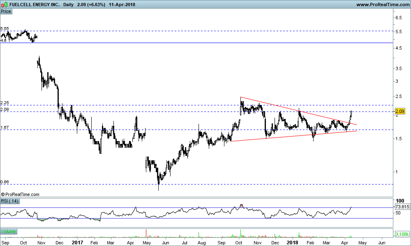Click the 3.5 price axis value
Image resolution: width=411 pixels, height=246 pixels.
(x=398, y=68)
